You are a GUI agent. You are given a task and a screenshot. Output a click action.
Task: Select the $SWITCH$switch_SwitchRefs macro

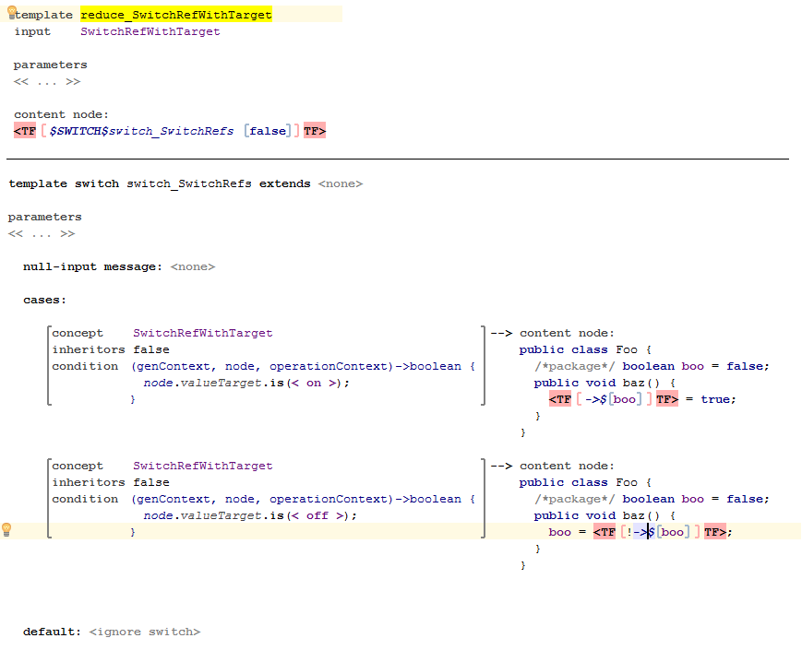tap(141, 131)
